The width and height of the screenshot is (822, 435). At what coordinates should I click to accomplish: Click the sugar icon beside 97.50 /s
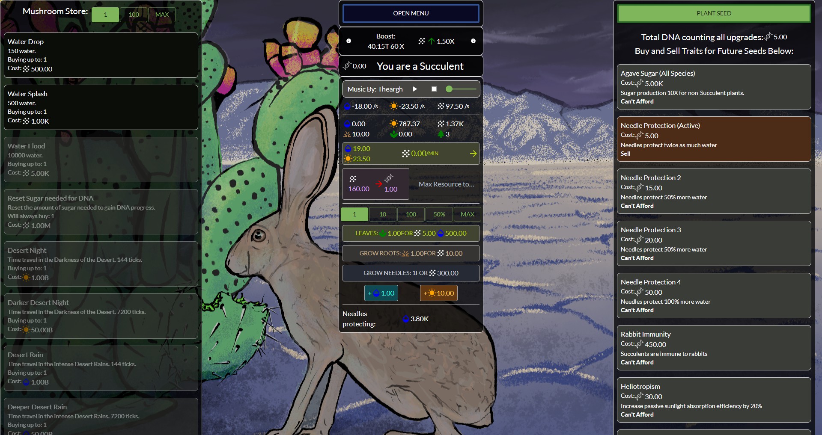pos(441,106)
